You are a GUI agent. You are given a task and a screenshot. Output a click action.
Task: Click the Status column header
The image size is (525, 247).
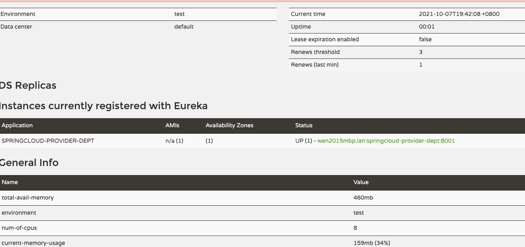[x=304, y=126]
